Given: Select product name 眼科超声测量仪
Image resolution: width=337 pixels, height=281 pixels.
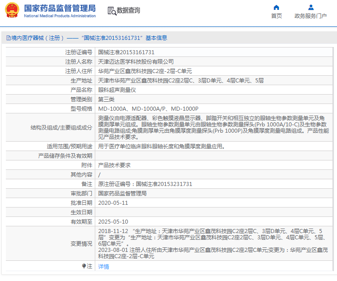Looking at the screenshot, I should click(117, 90).
